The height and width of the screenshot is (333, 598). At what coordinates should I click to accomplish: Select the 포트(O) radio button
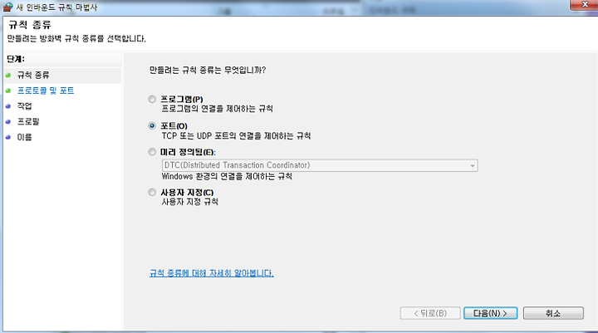pyautogui.click(x=152, y=125)
